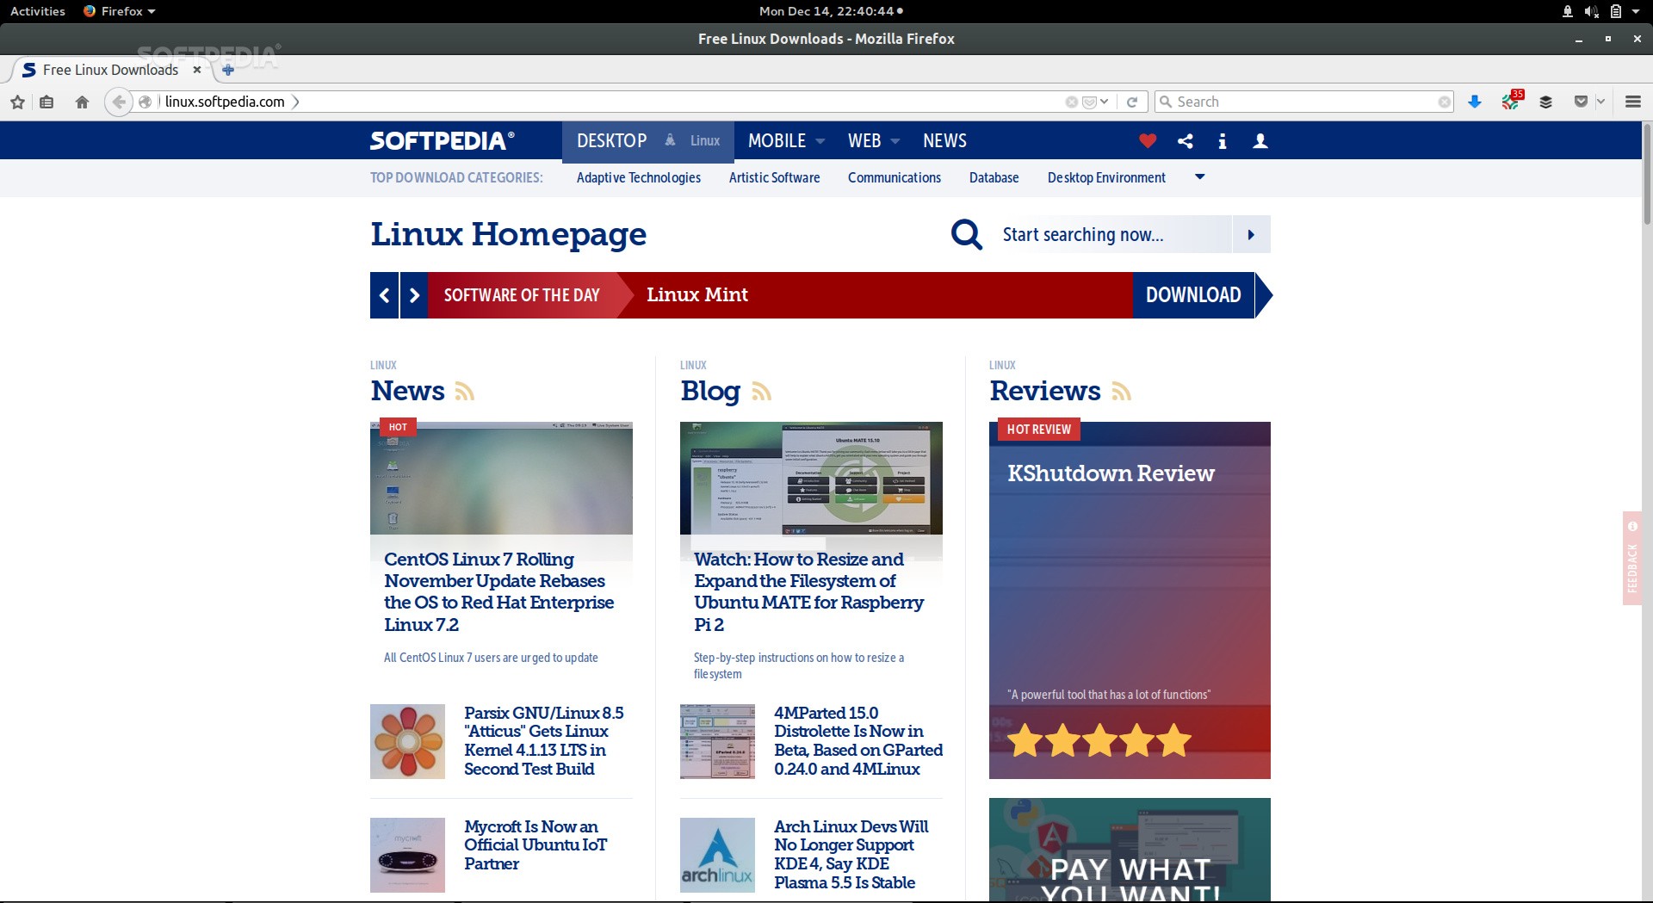Expand more download categories arrow

tap(1200, 176)
